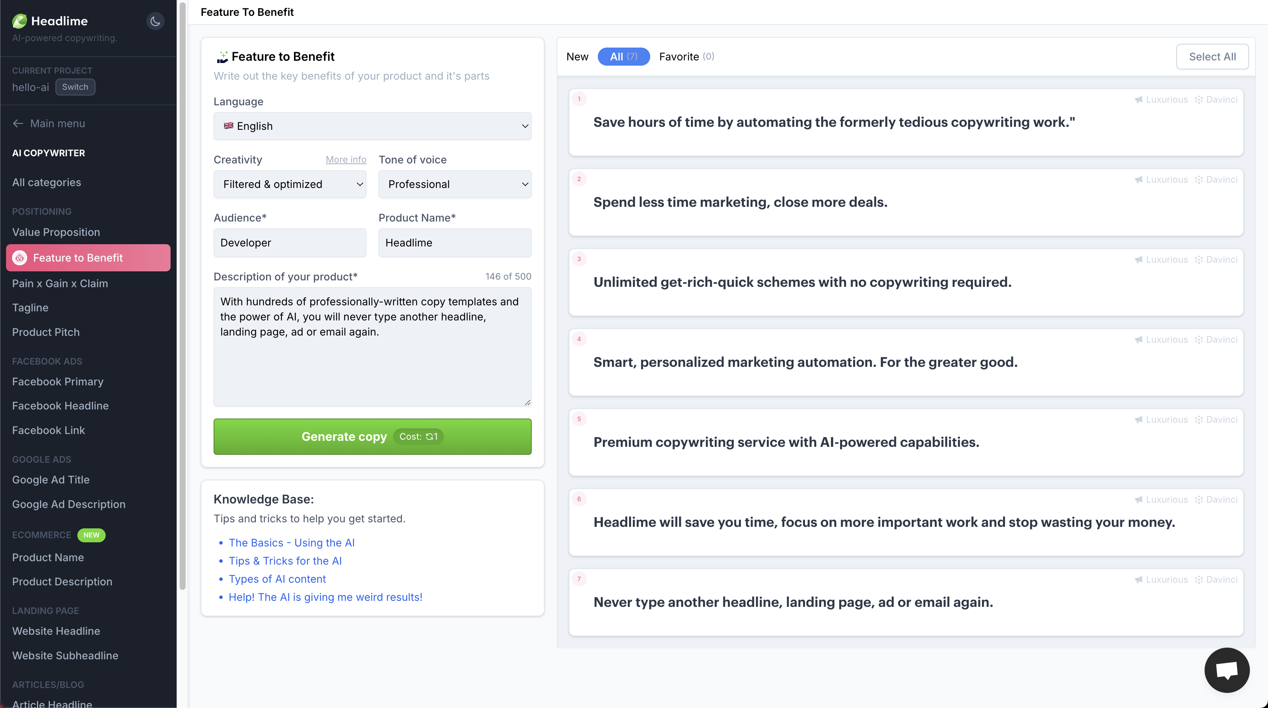Viewport: 1268px width, 708px height.
Task: Open Product Pitch in sidebar
Action: [x=46, y=332]
